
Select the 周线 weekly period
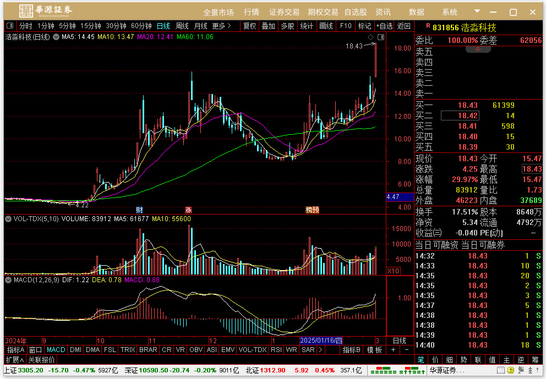click(182, 26)
